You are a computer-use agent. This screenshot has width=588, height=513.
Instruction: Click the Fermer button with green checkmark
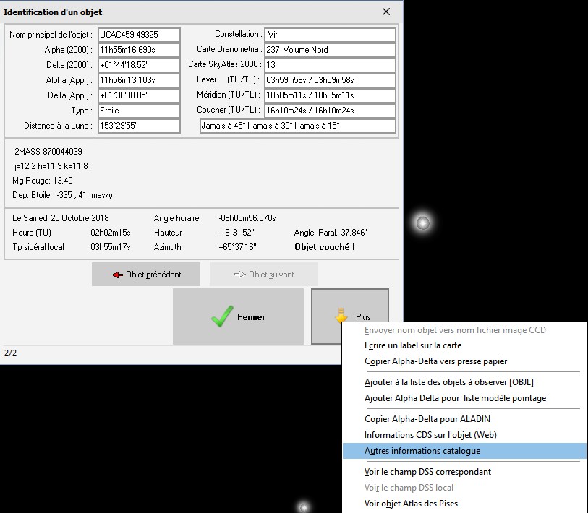[x=238, y=316]
